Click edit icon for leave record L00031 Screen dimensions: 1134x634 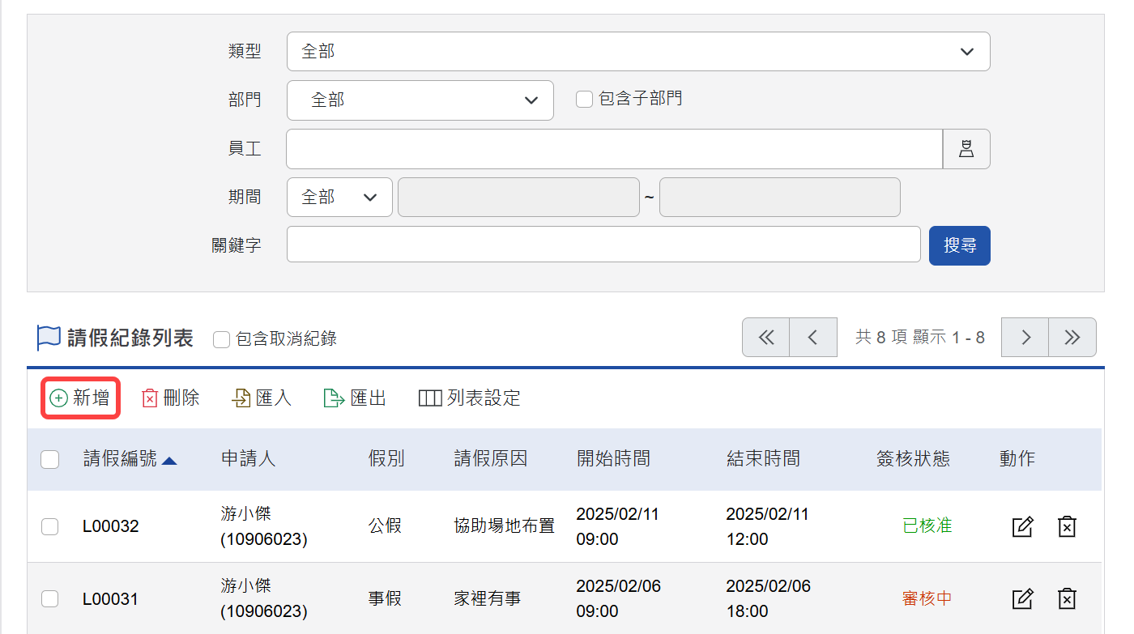point(1023,599)
